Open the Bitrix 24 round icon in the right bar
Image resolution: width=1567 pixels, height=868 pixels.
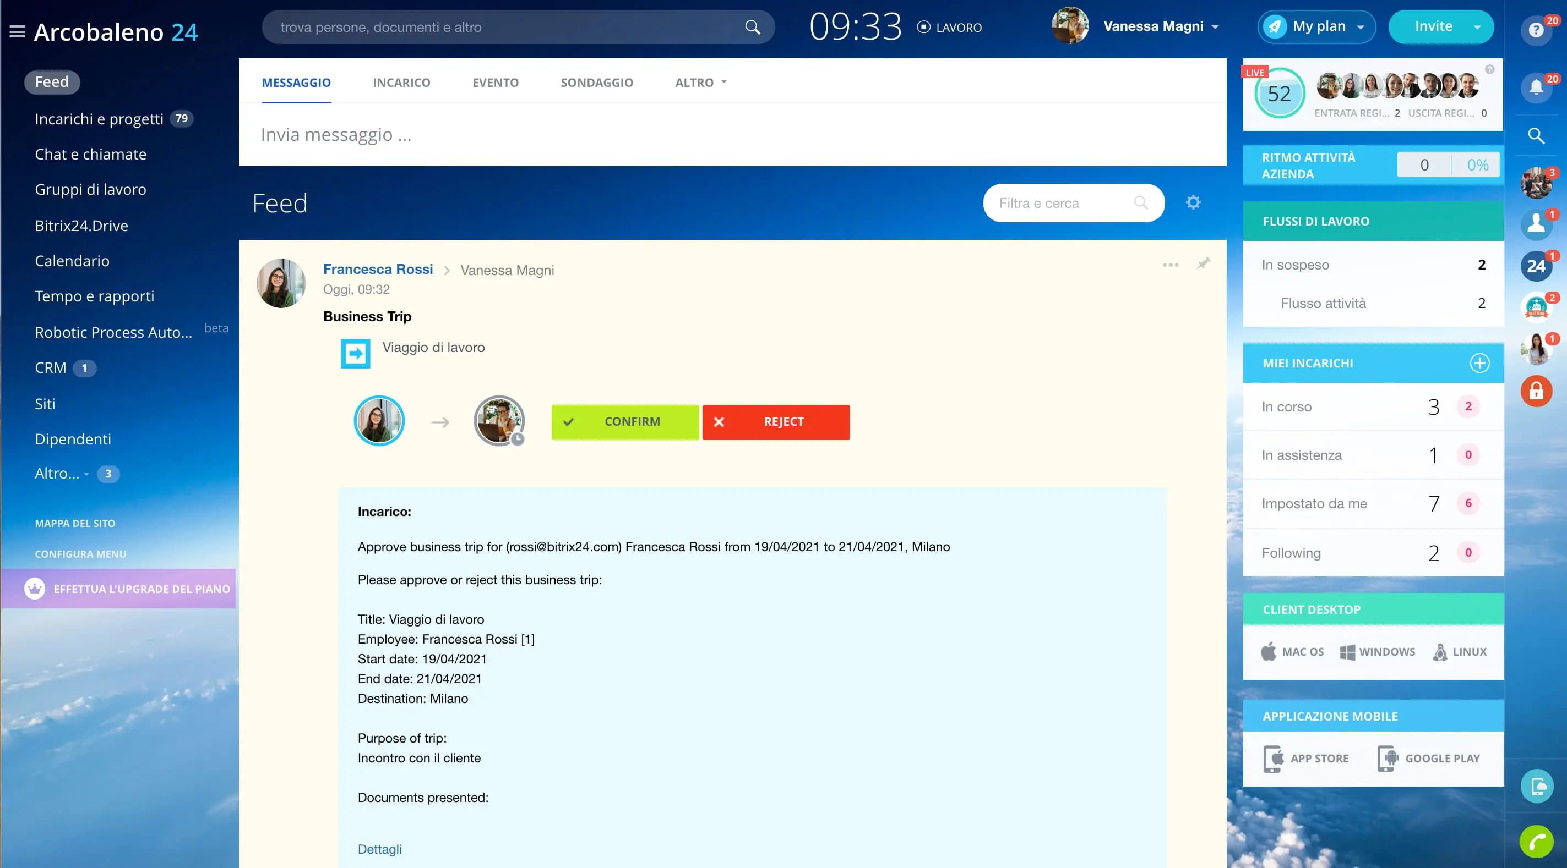coord(1536,266)
